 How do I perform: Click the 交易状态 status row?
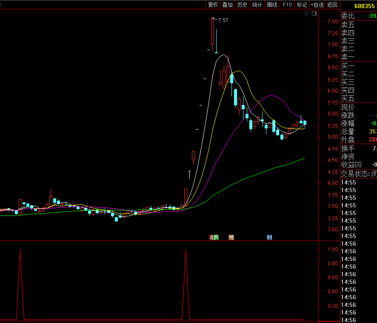point(359,174)
